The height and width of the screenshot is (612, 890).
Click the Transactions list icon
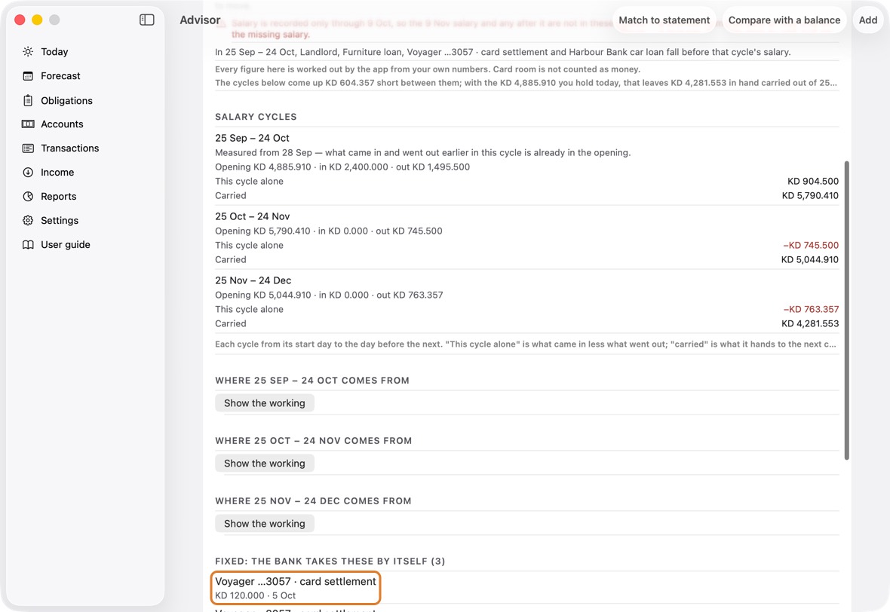[x=28, y=148]
